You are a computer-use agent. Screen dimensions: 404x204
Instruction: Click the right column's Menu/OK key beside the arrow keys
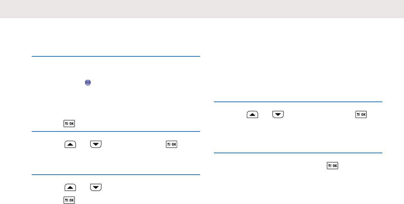point(361,114)
